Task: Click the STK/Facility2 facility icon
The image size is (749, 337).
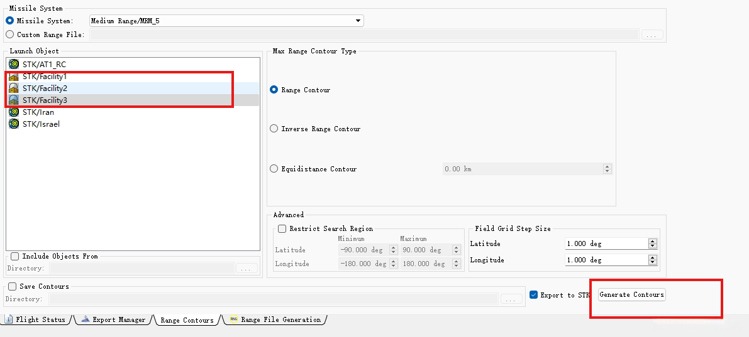Action: [x=14, y=88]
